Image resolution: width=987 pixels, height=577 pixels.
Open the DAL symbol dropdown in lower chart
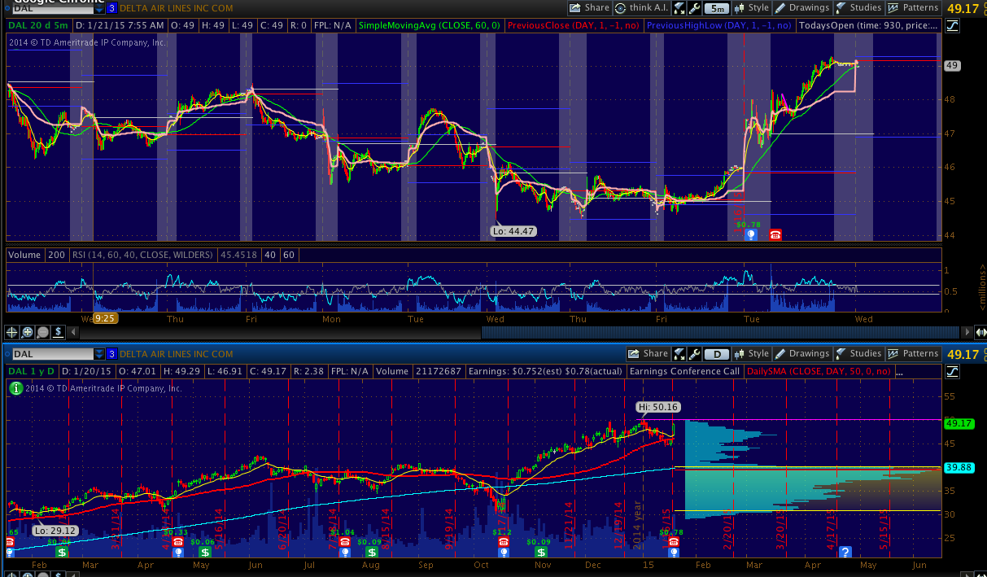99,354
